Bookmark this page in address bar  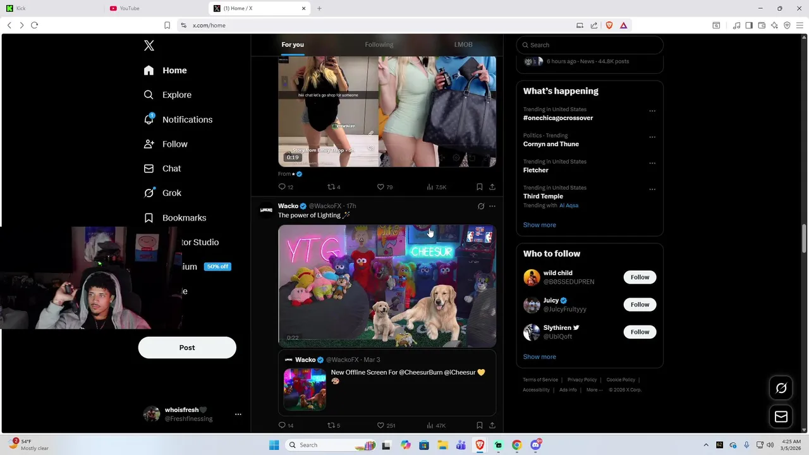167,25
